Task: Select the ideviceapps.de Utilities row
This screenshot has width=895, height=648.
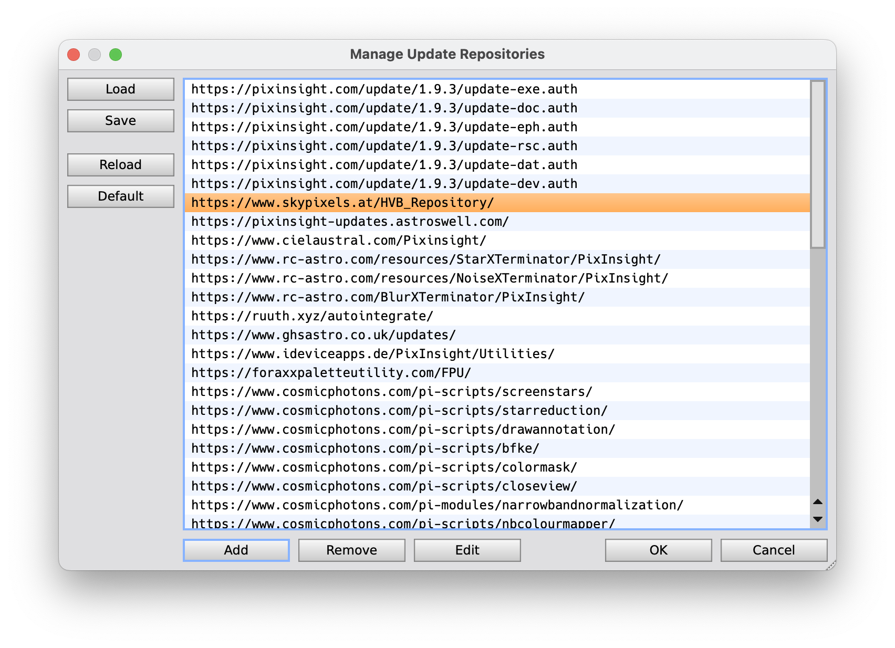Action: pos(497,354)
